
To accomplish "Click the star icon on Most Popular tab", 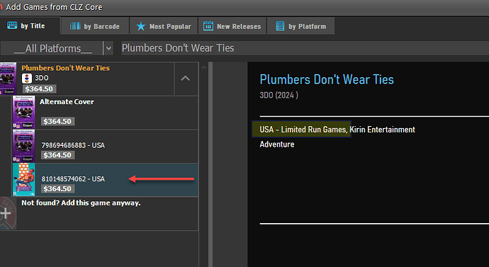I will (140, 26).
